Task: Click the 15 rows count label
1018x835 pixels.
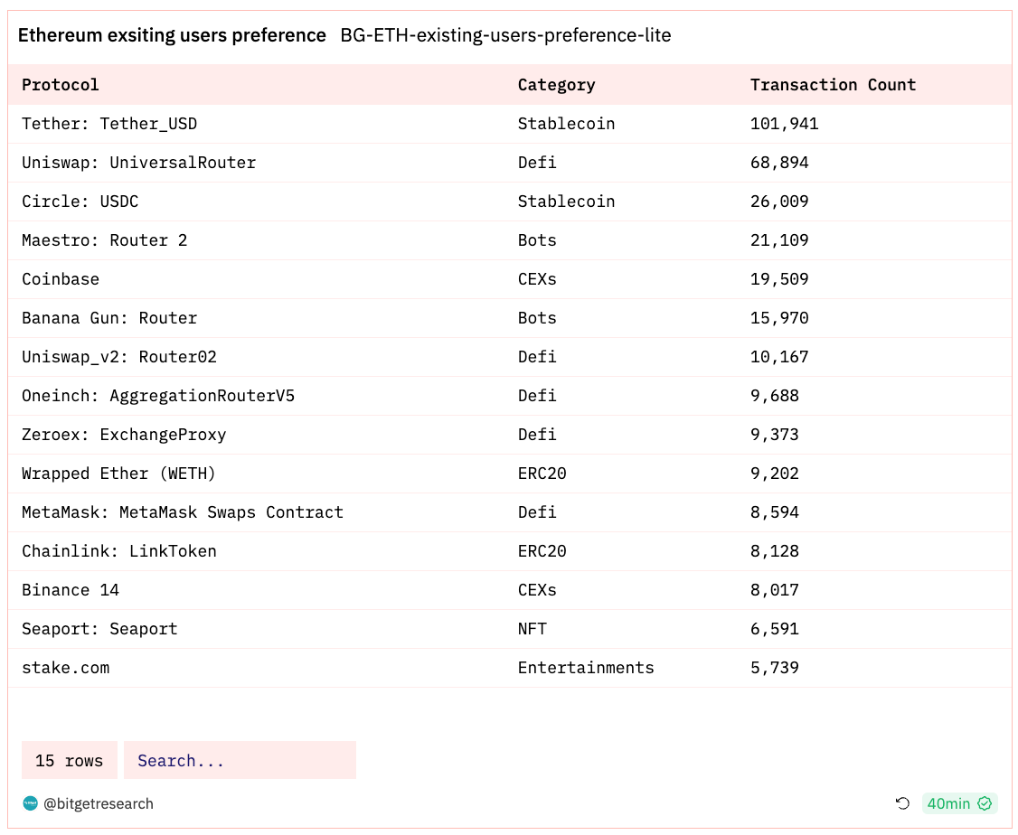Action: [70, 761]
